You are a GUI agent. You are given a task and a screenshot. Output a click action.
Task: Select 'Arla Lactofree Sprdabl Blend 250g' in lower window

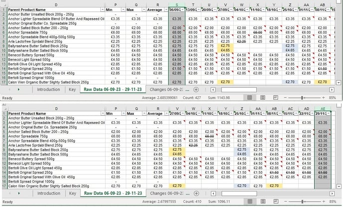coord(56,145)
